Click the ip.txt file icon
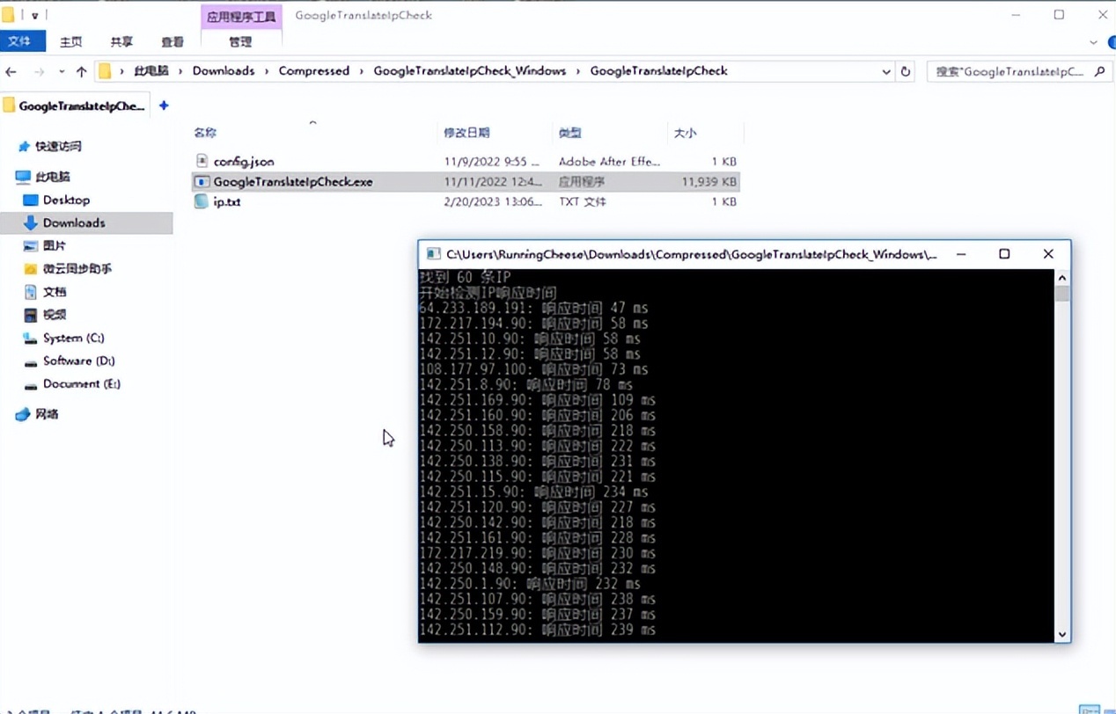Image resolution: width=1116 pixels, height=714 pixels. [202, 201]
